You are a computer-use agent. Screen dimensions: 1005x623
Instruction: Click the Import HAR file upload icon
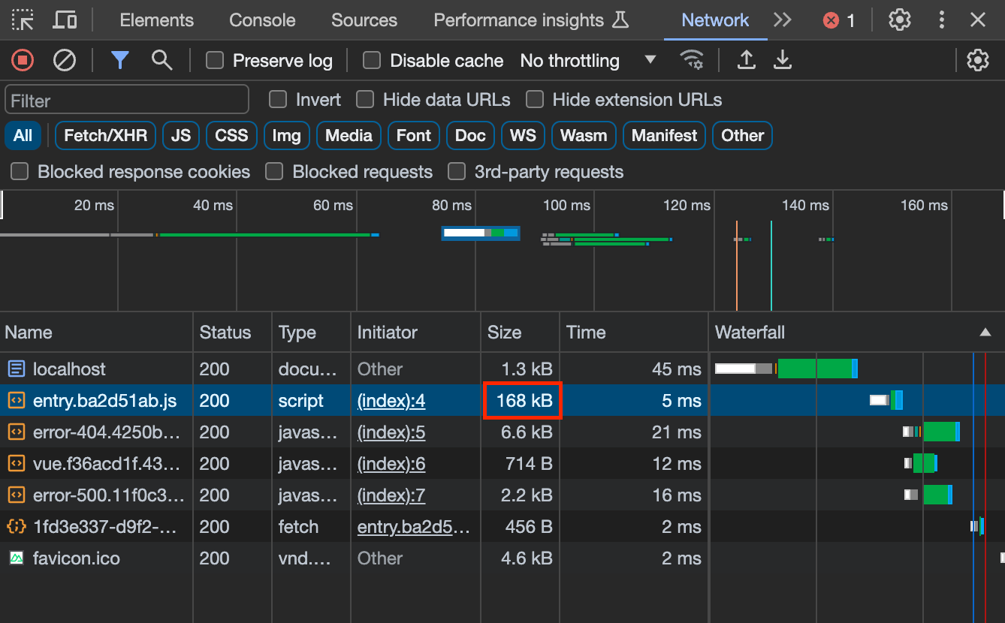[746, 60]
